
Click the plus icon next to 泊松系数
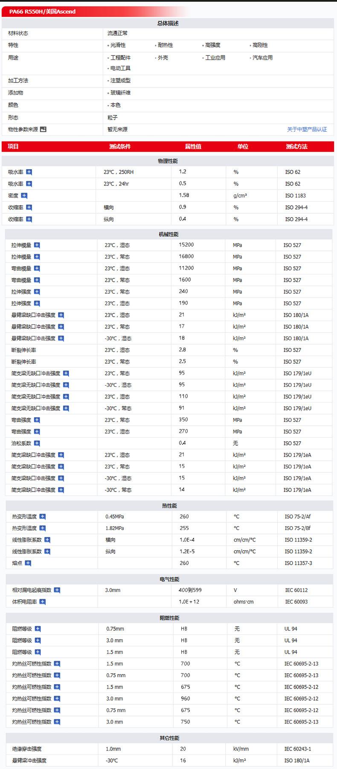click(x=37, y=443)
